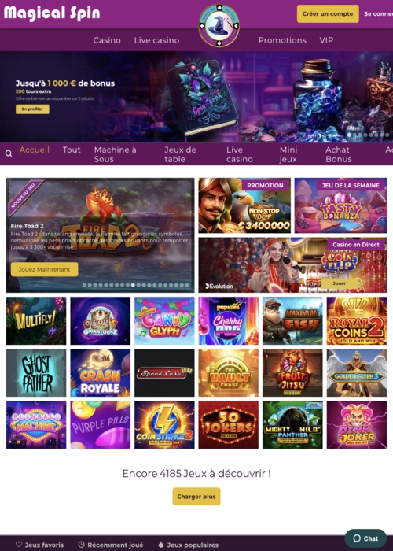Click the search magnifier icon
This screenshot has height=551, width=393.
point(9,153)
